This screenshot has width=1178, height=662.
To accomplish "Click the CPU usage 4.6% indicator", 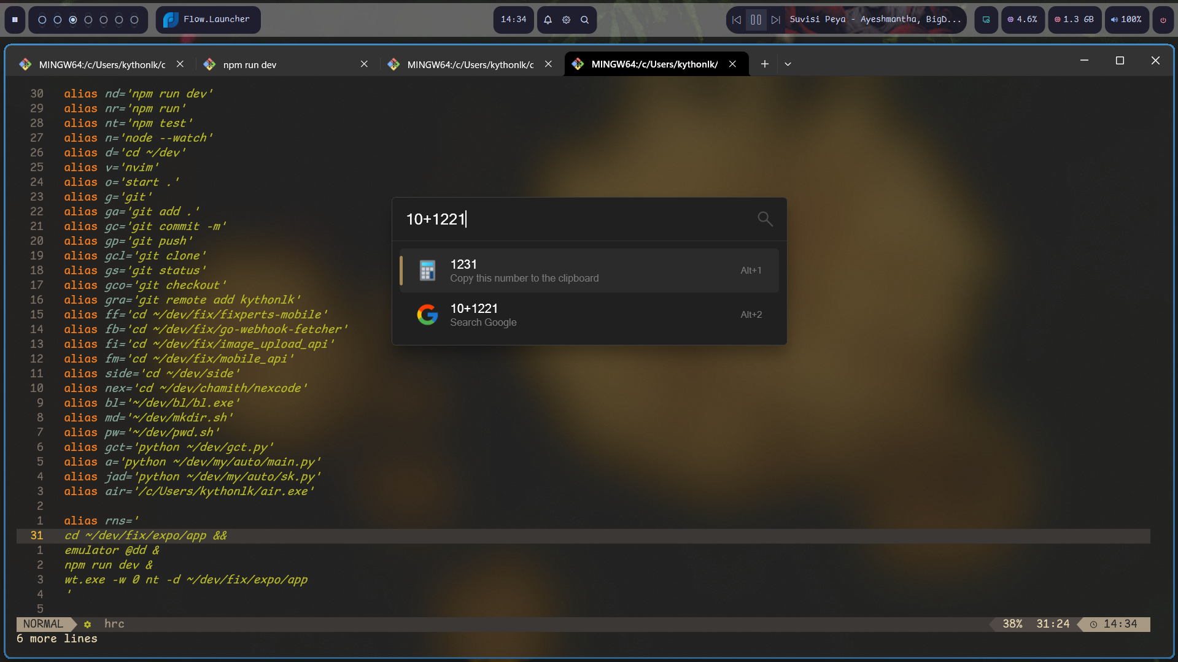I will click(x=1022, y=20).
